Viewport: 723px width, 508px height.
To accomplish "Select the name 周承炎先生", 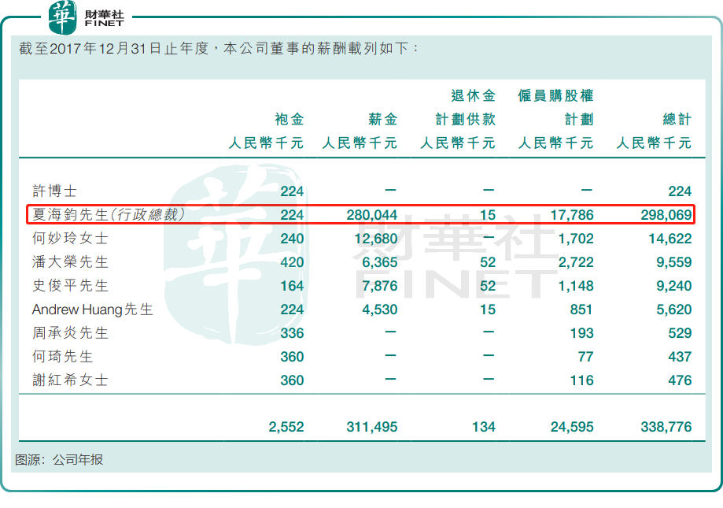I will point(70,332).
